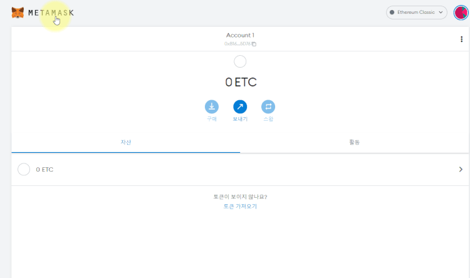Click the token logo above the balance
The height and width of the screenshot is (278, 470).
[240, 62]
